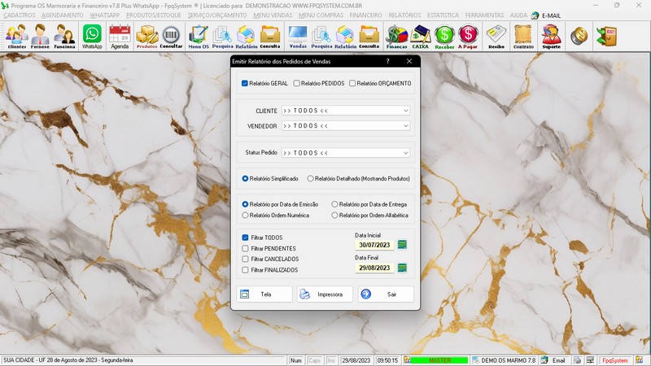Click the Impressora print button

(x=325, y=294)
